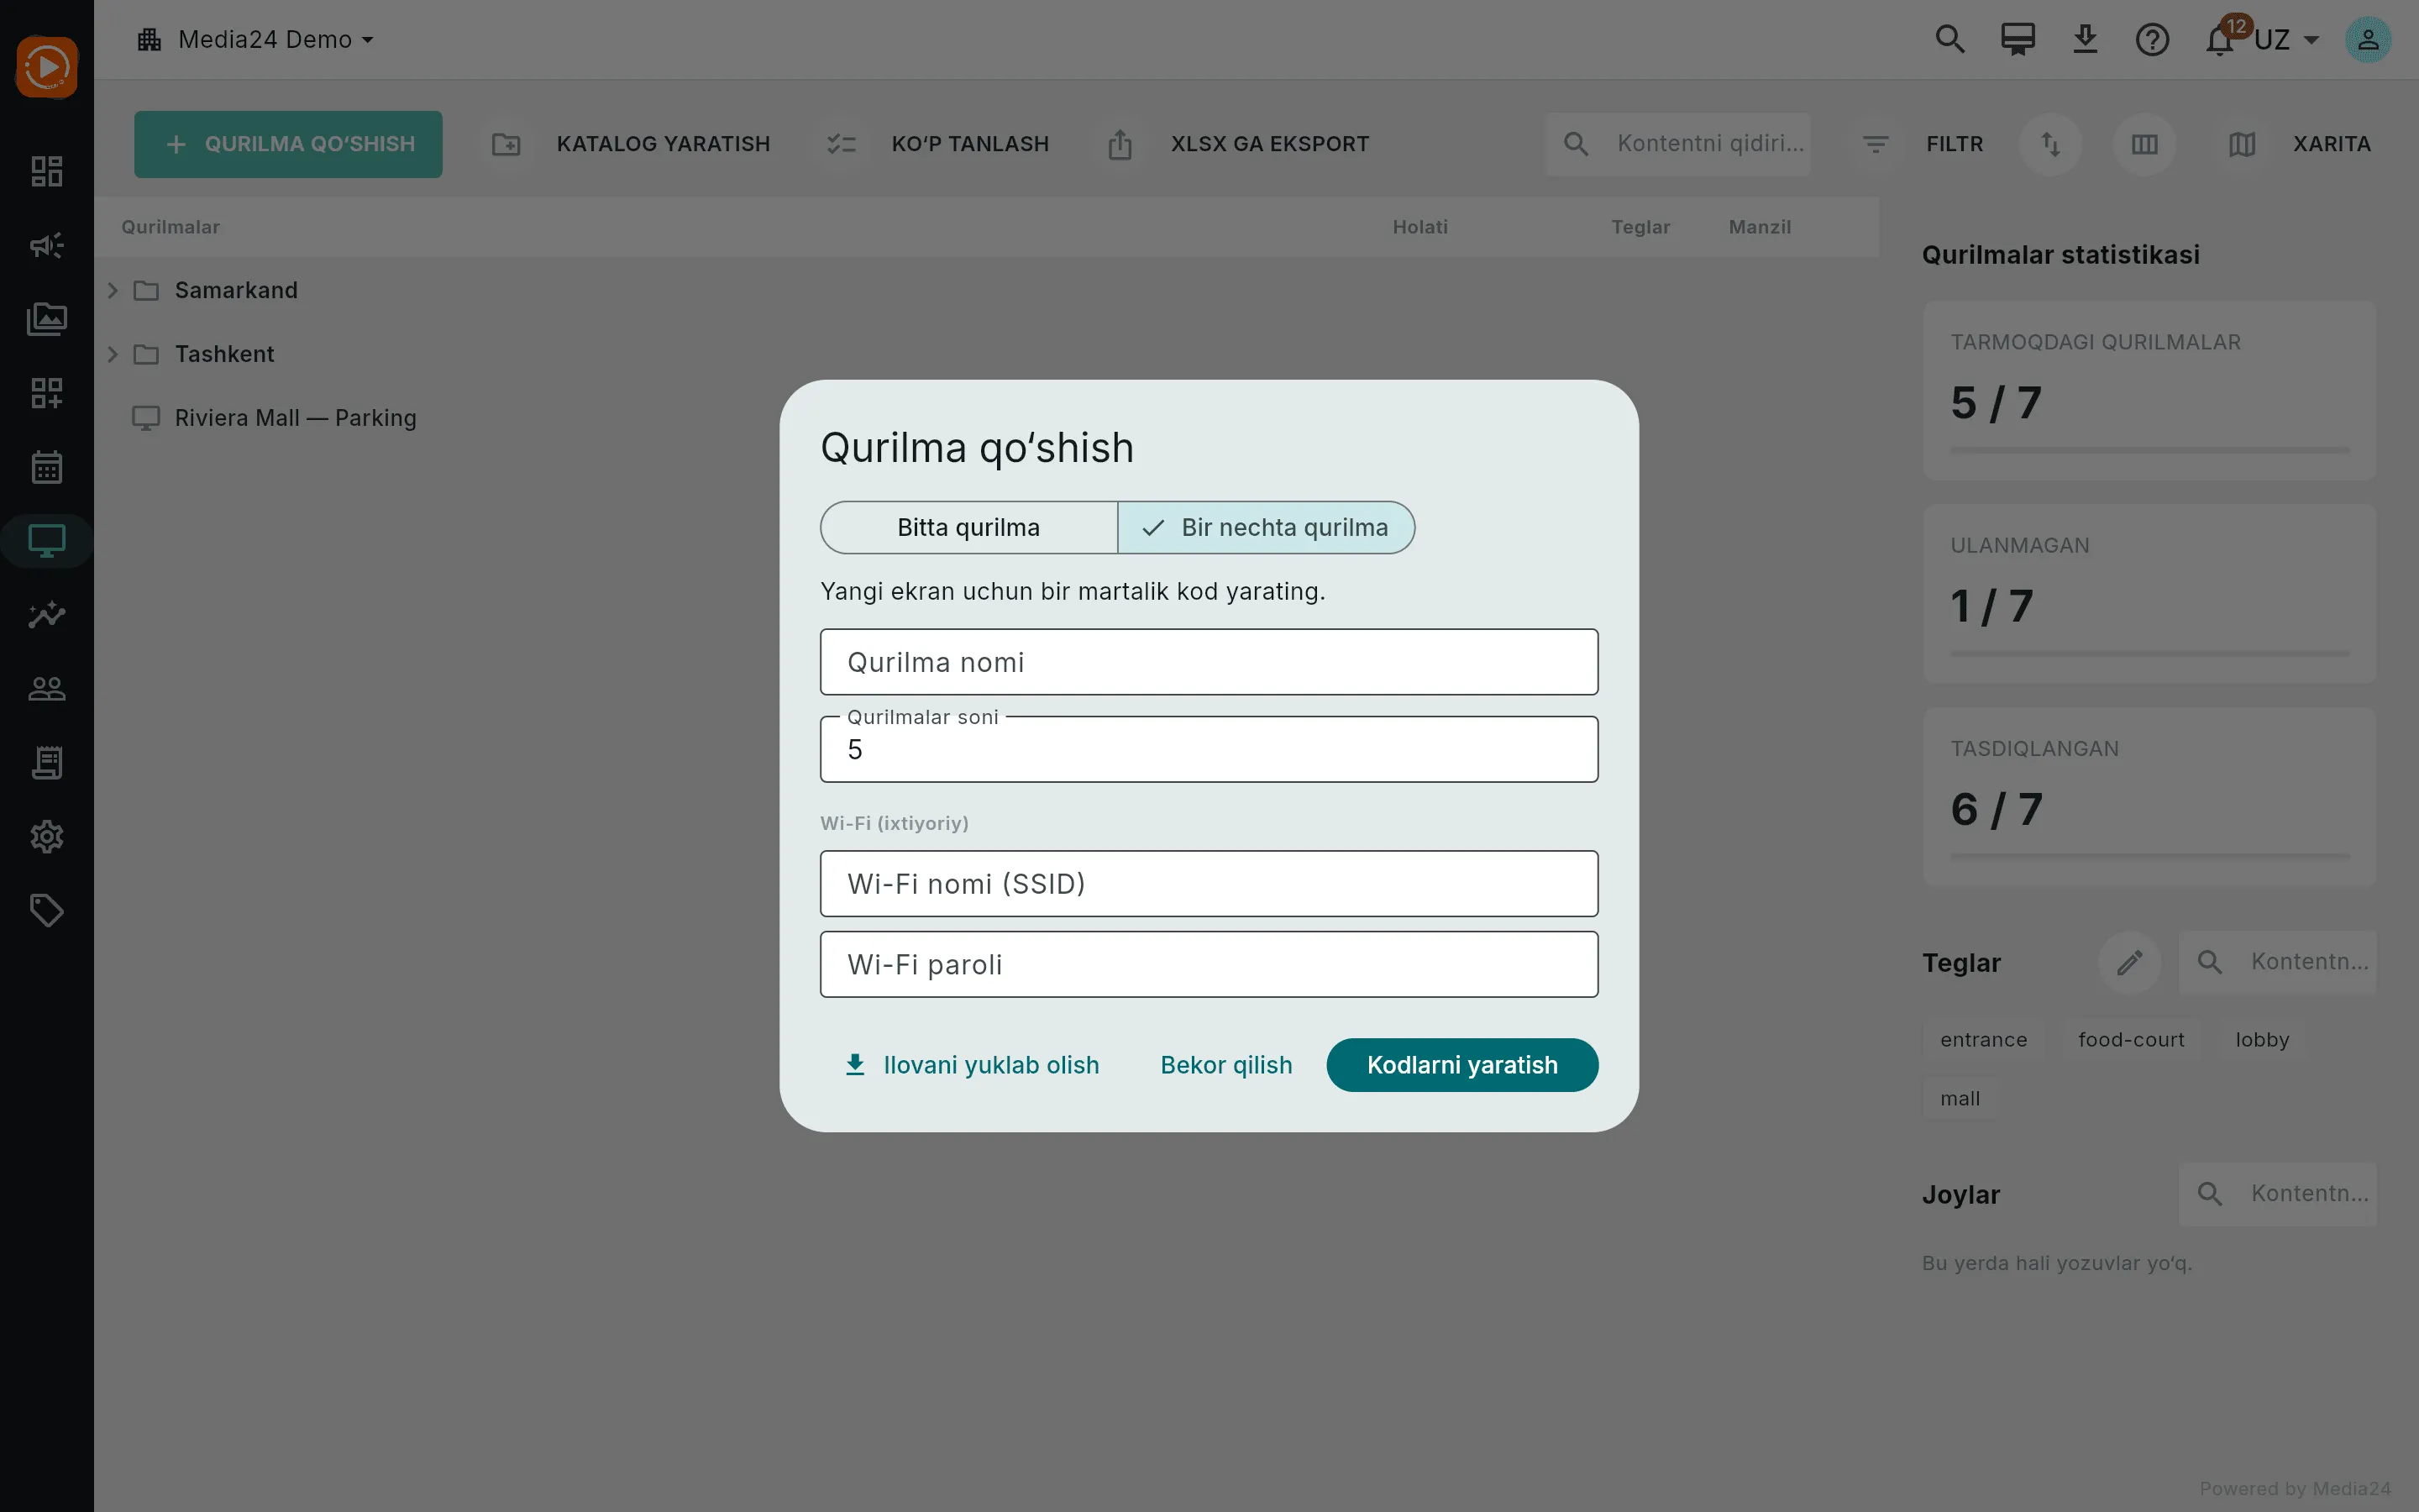
Task: Open the campaigns megaphone icon in sidebar
Action: click(x=47, y=245)
